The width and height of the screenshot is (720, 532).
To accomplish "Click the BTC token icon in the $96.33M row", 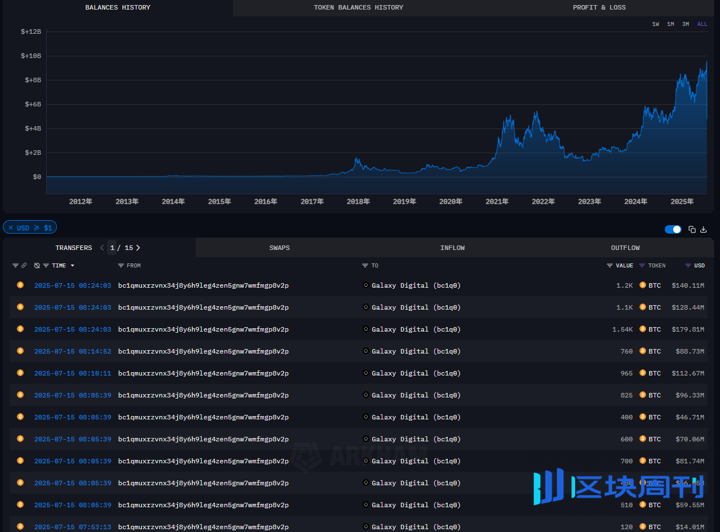I will click(643, 395).
